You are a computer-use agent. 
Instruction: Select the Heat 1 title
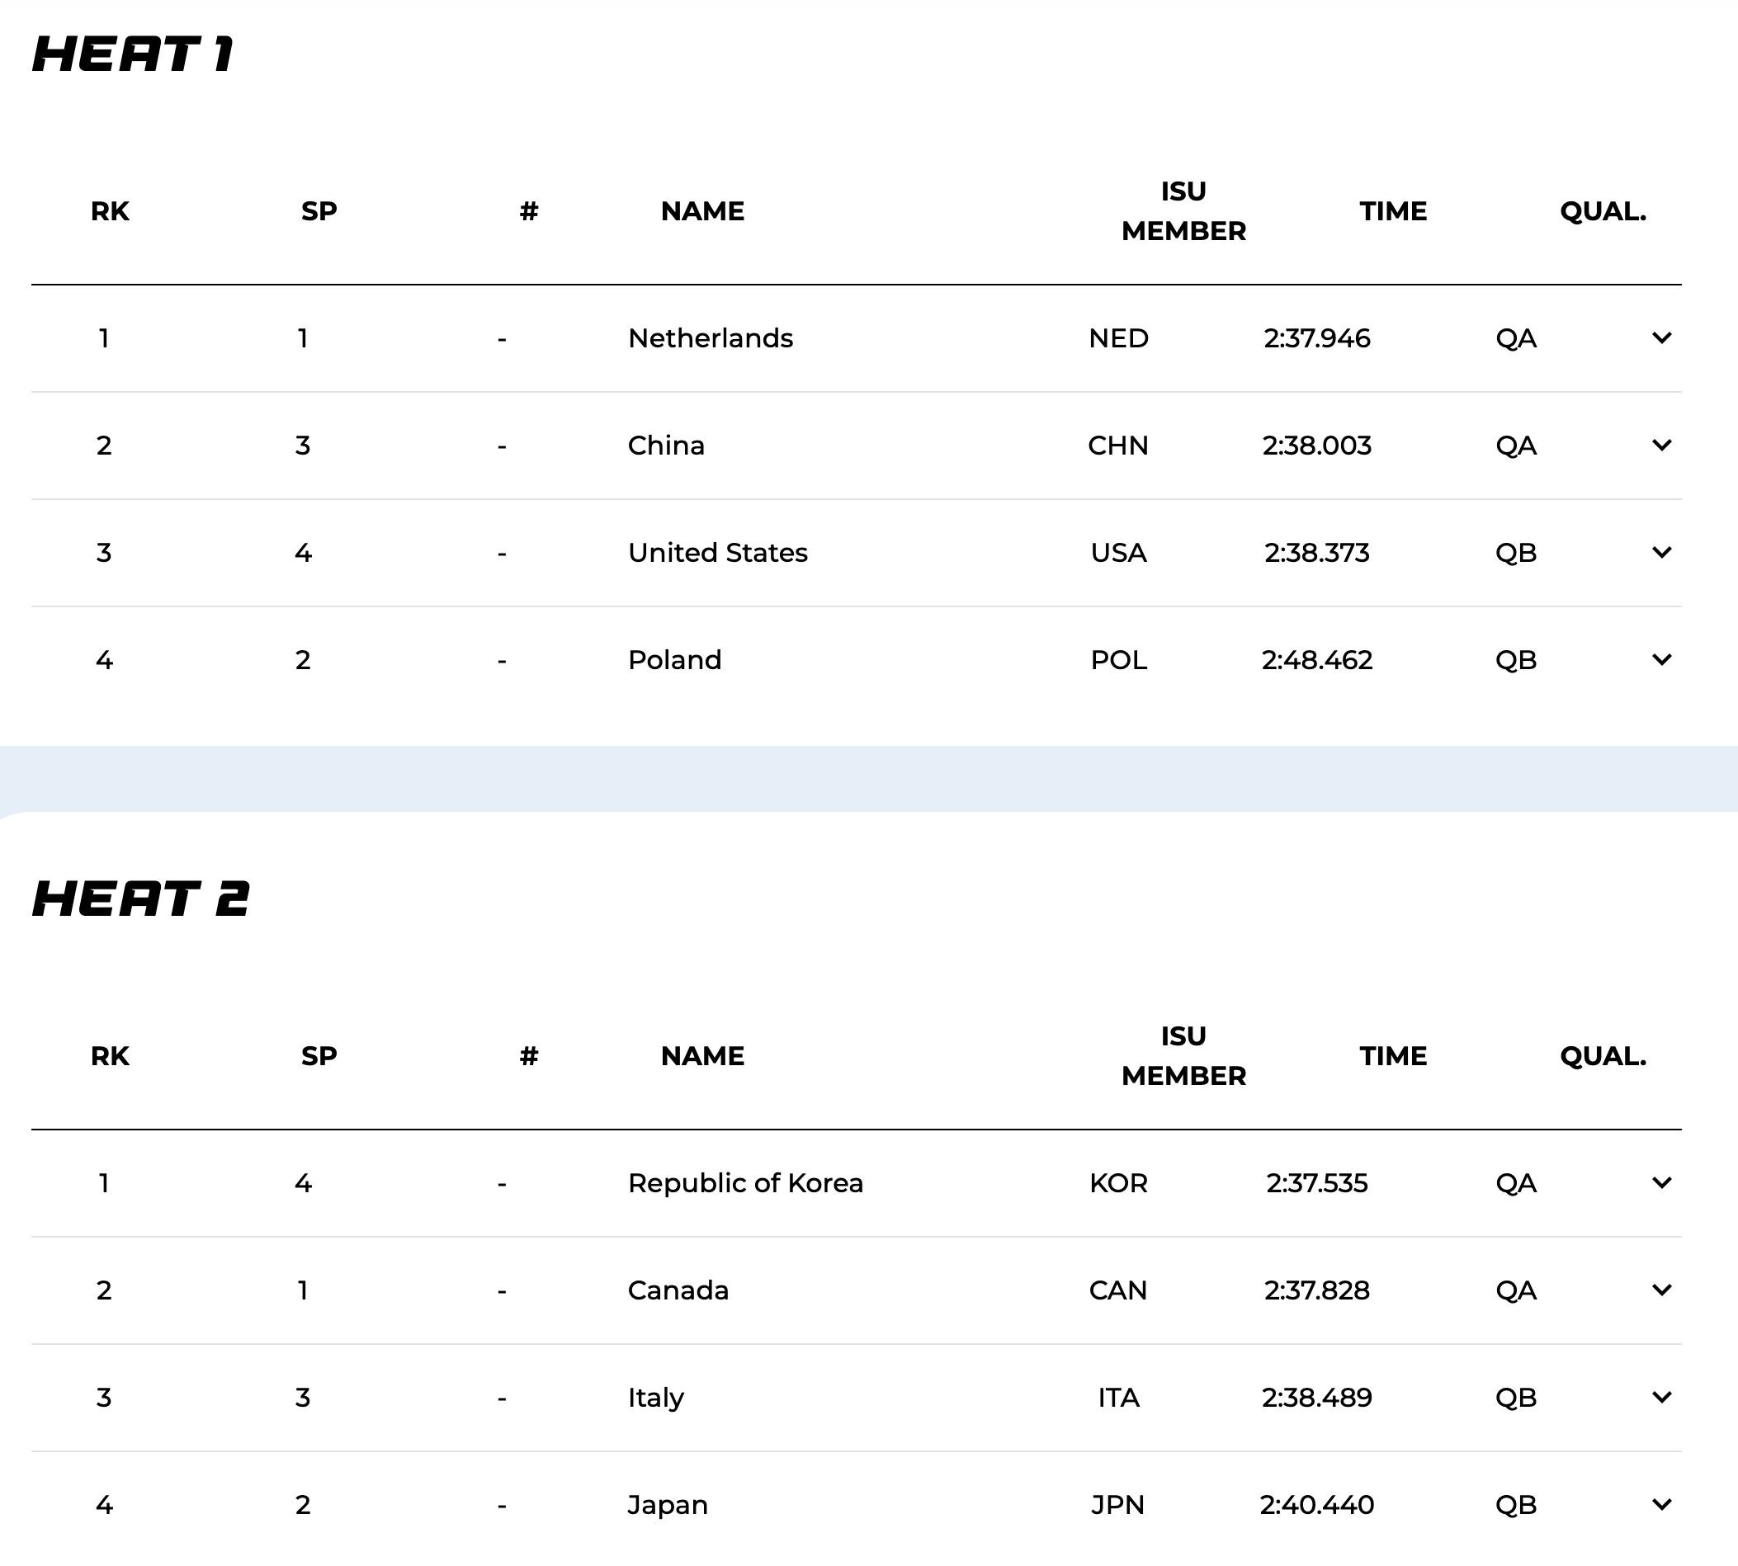[133, 54]
